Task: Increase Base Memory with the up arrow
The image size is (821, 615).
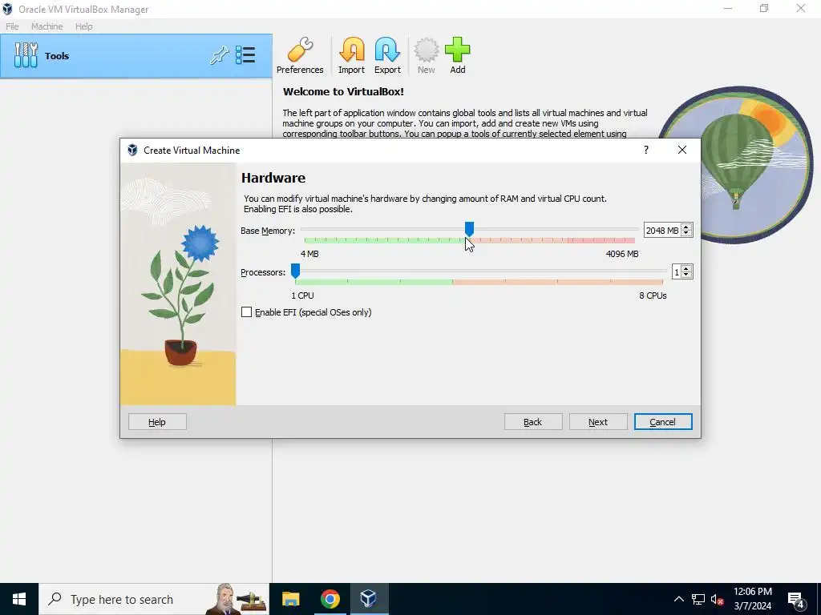Action: click(x=686, y=227)
